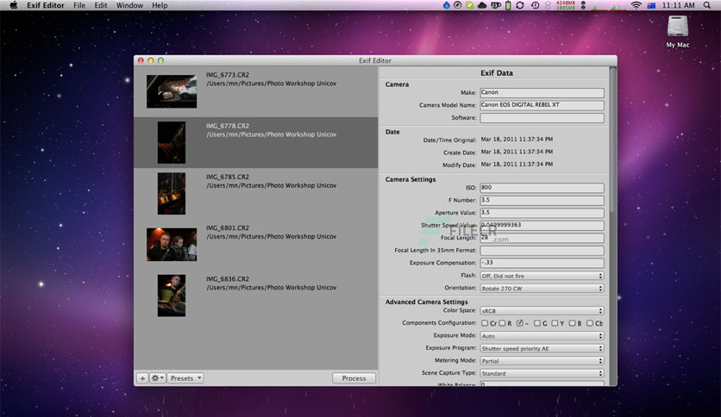Open the Edit menu
Screen dimensions: 721x417
tap(101, 5)
